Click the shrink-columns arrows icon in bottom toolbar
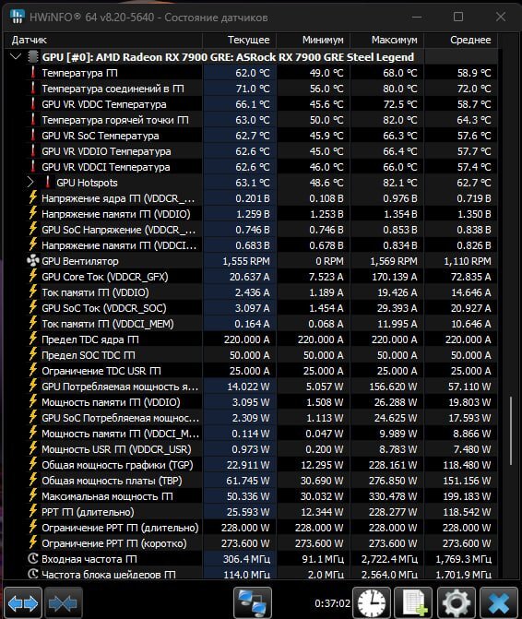Screen dimensions: 522x619 [63, 603]
